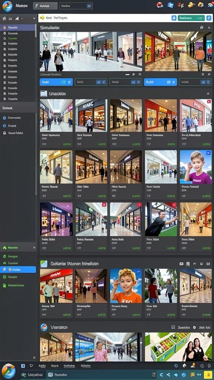Select the highlighted first item in left sidebar list
The image size is (214, 380).
click(x=17, y=27)
